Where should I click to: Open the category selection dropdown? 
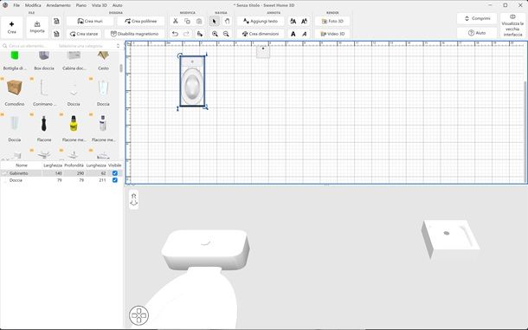89,46
